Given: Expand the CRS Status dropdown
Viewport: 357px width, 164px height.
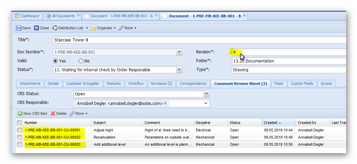Looking at the screenshot, I should click(x=206, y=94).
